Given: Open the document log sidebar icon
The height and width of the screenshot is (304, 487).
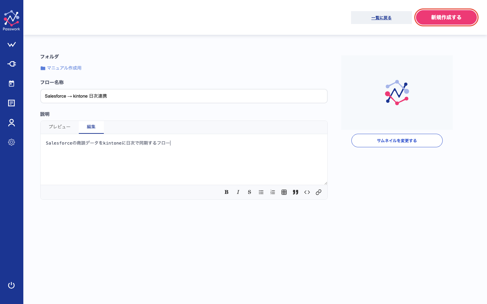Looking at the screenshot, I should (x=11, y=103).
